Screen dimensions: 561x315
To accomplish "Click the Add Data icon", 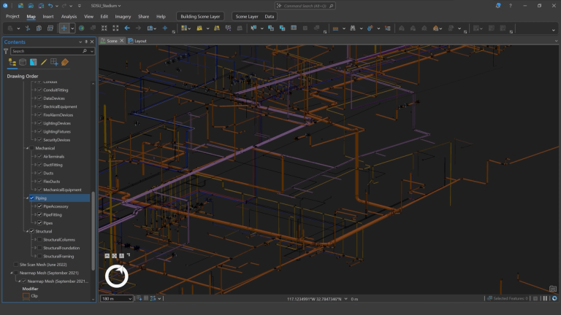I will tap(199, 28).
